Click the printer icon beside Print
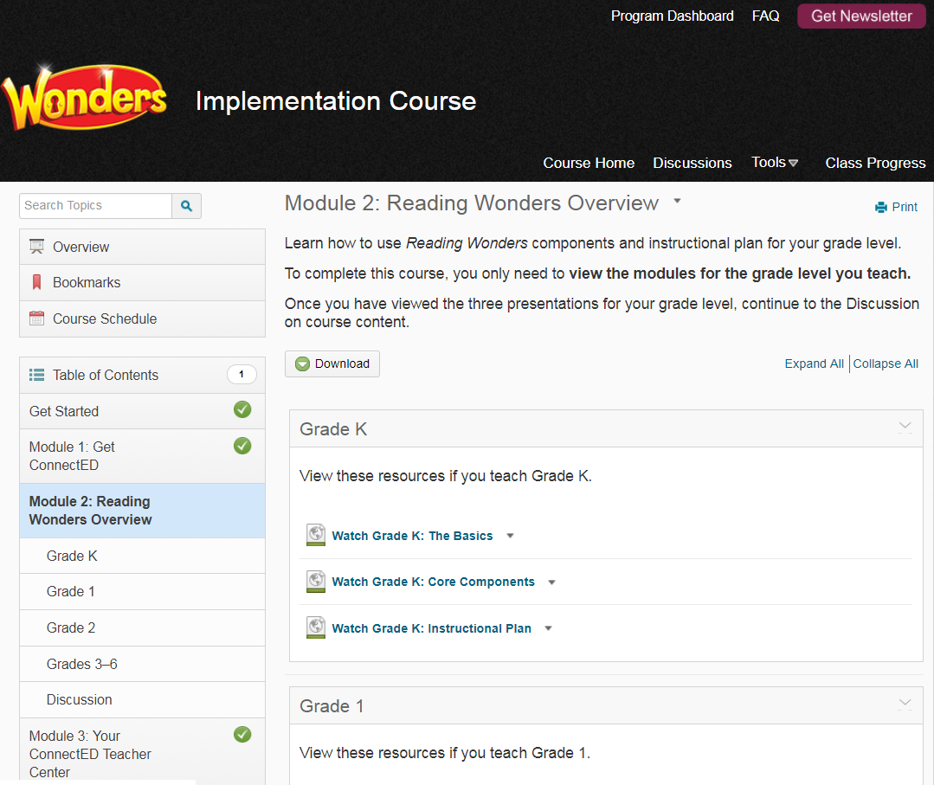 click(x=881, y=207)
